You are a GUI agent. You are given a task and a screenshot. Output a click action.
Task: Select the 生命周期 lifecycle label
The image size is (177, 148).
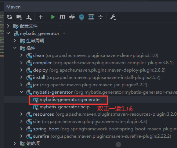coord(35,41)
